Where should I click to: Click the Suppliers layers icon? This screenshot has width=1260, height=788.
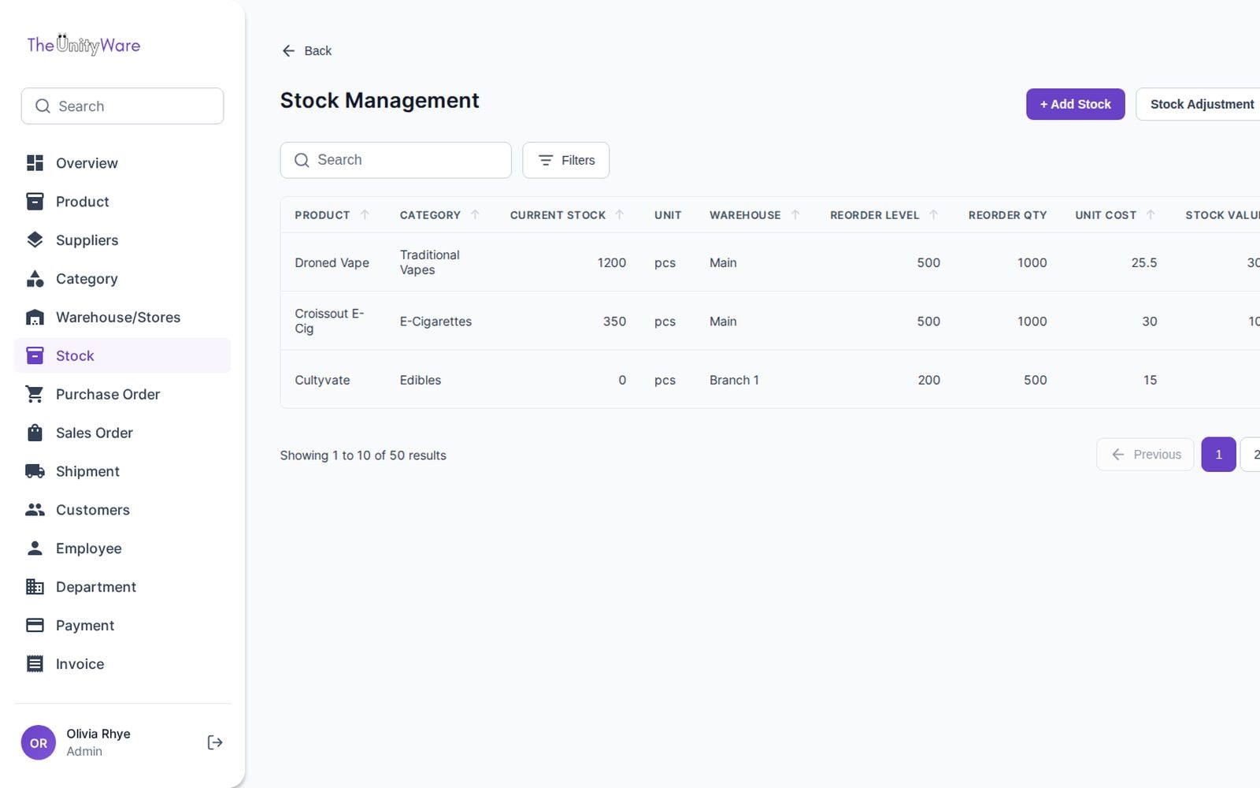[x=35, y=240]
